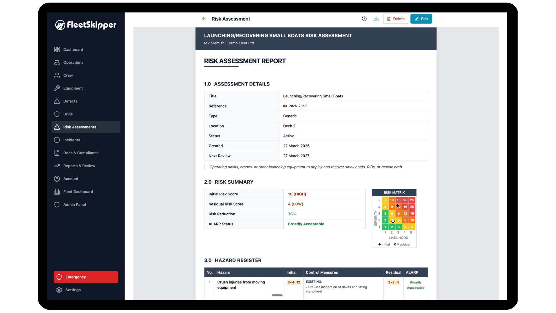Go to Crew section
The image size is (556, 313).
pos(86,75)
